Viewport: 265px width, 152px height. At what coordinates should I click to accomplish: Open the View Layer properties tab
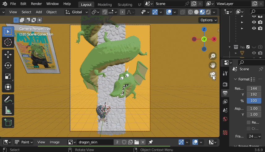pos(225,102)
